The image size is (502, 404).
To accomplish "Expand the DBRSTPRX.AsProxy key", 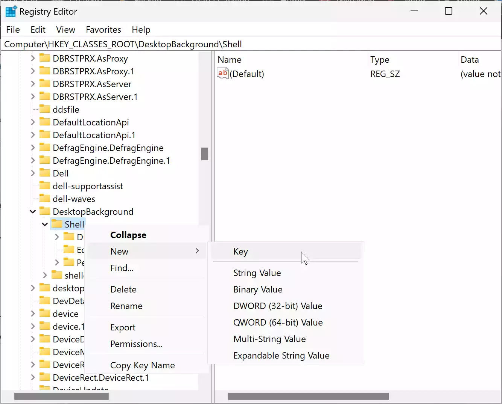I will tap(33, 58).
